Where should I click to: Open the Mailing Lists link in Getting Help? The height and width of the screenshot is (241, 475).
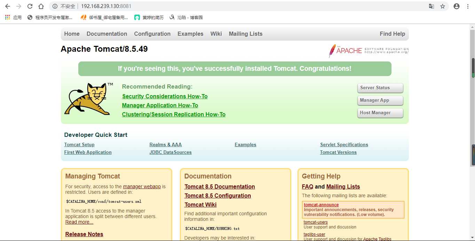[343, 187]
